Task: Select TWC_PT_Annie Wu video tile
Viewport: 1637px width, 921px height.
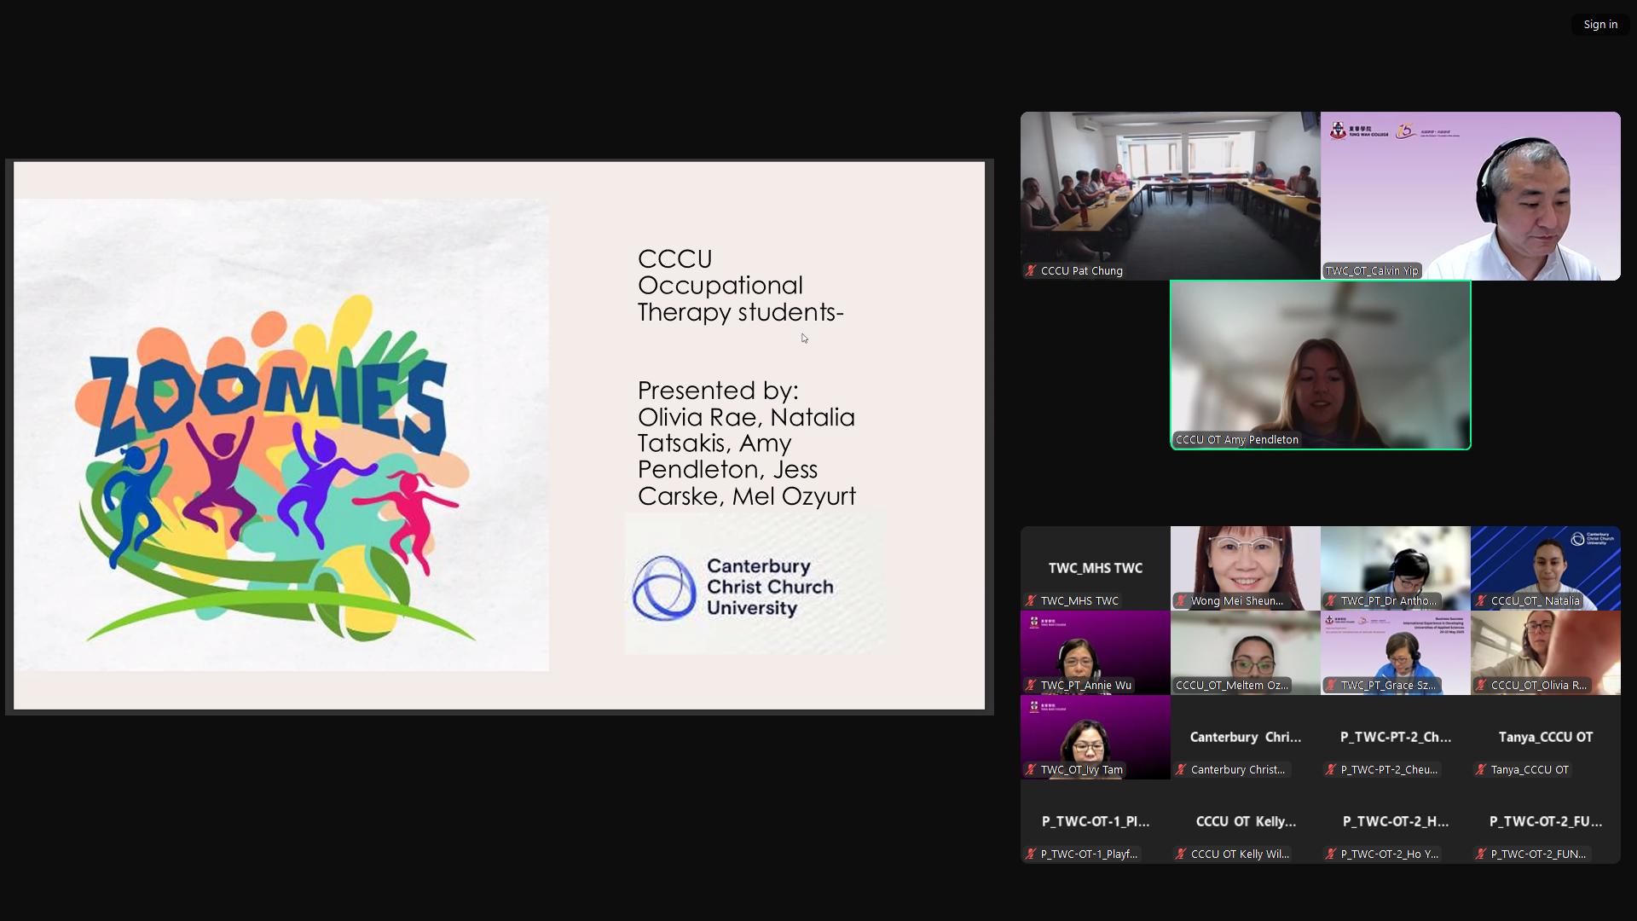Action: coord(1095,652)
